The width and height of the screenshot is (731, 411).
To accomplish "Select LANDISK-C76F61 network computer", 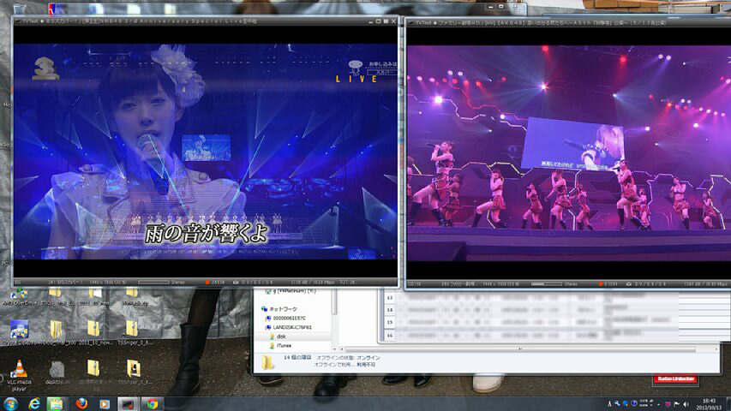I will coord(293,327).
